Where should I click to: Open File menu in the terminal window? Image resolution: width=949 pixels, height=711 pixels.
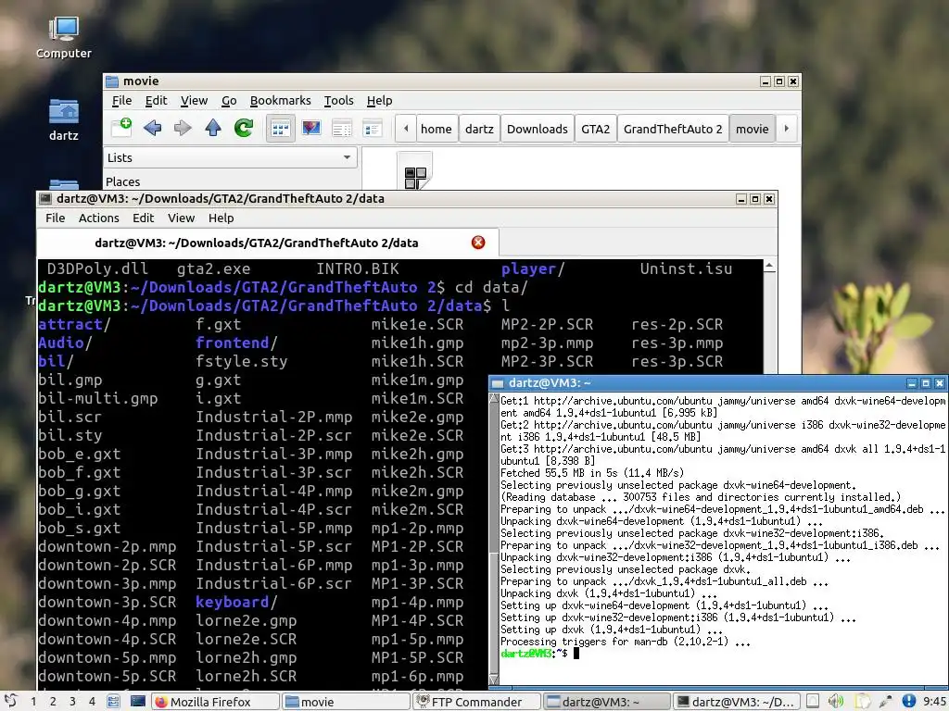tap(55, 218)
